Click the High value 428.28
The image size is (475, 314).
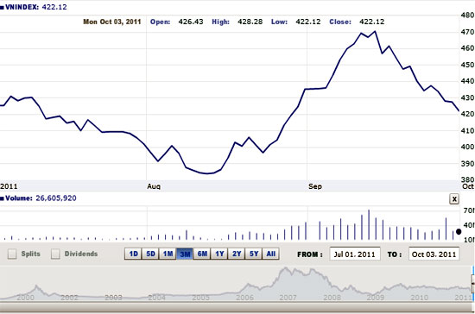click(x=250, y=22)
